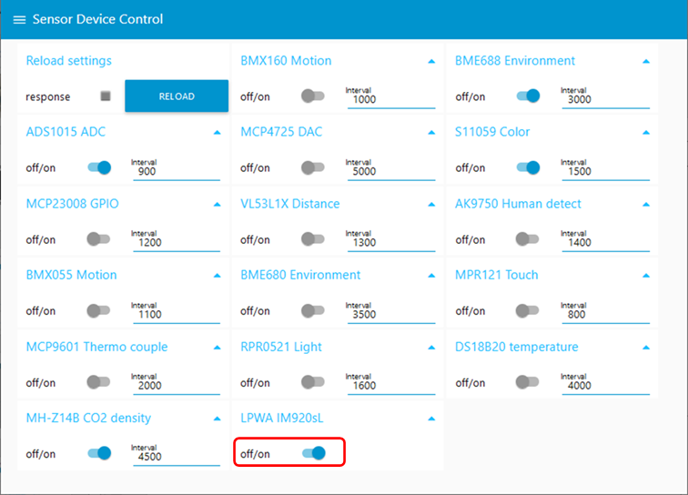Viewport: 688px width, 495px height.
Task: Turn on the VL53L1X Distance switch
Action: click(313, 239)
